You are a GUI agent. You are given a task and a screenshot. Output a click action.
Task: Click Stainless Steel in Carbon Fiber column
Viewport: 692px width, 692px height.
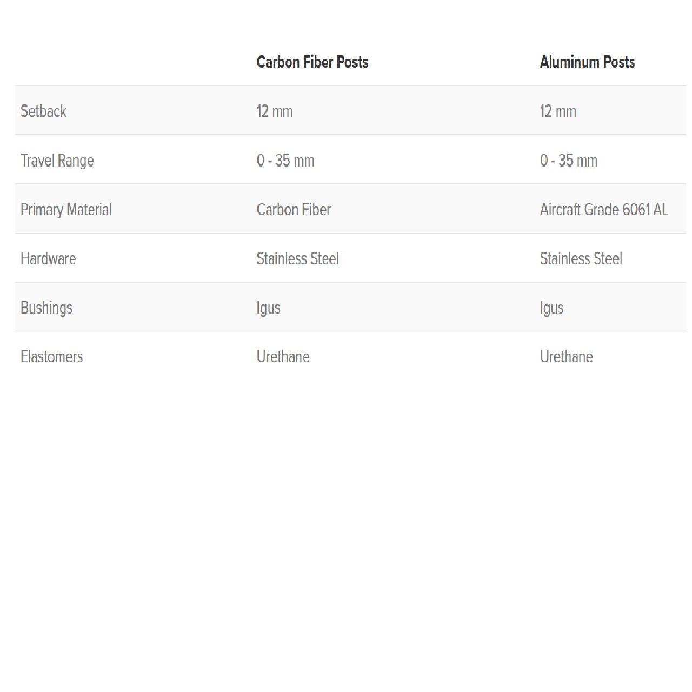pos(297,259)
